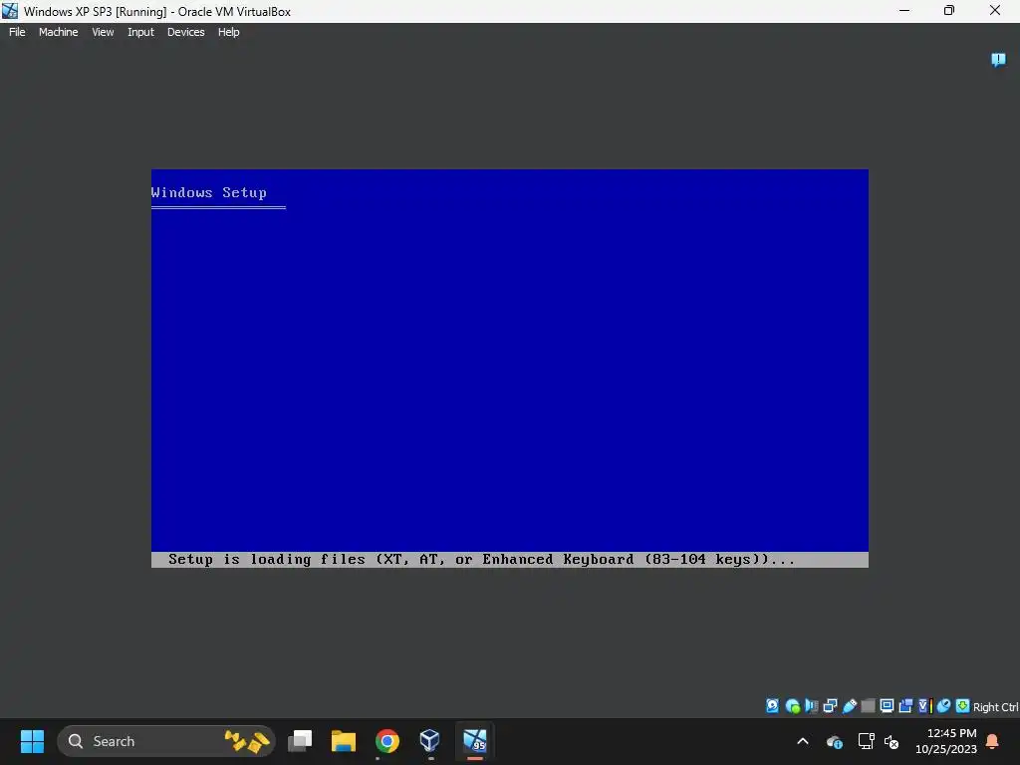Screen dimensions: 1020x765
Task: Click the CPU virtualization status indicator
Action: pos(925,706)
